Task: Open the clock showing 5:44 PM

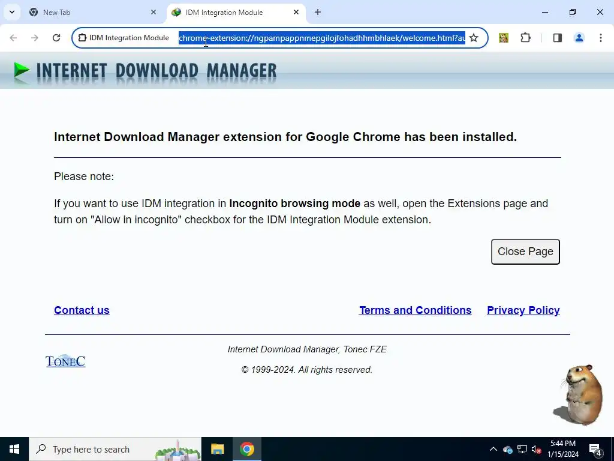Action: 563,449
